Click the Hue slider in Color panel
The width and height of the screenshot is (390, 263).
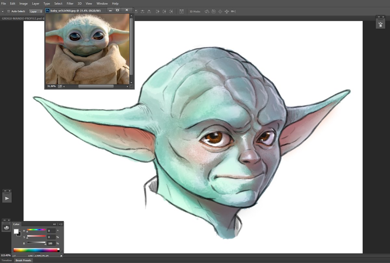point(36,230)
